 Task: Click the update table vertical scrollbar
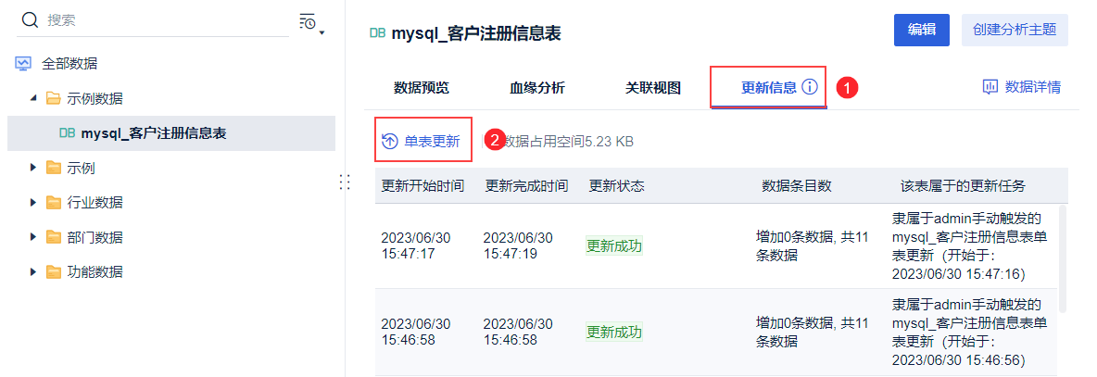(x=1063, y=259)
